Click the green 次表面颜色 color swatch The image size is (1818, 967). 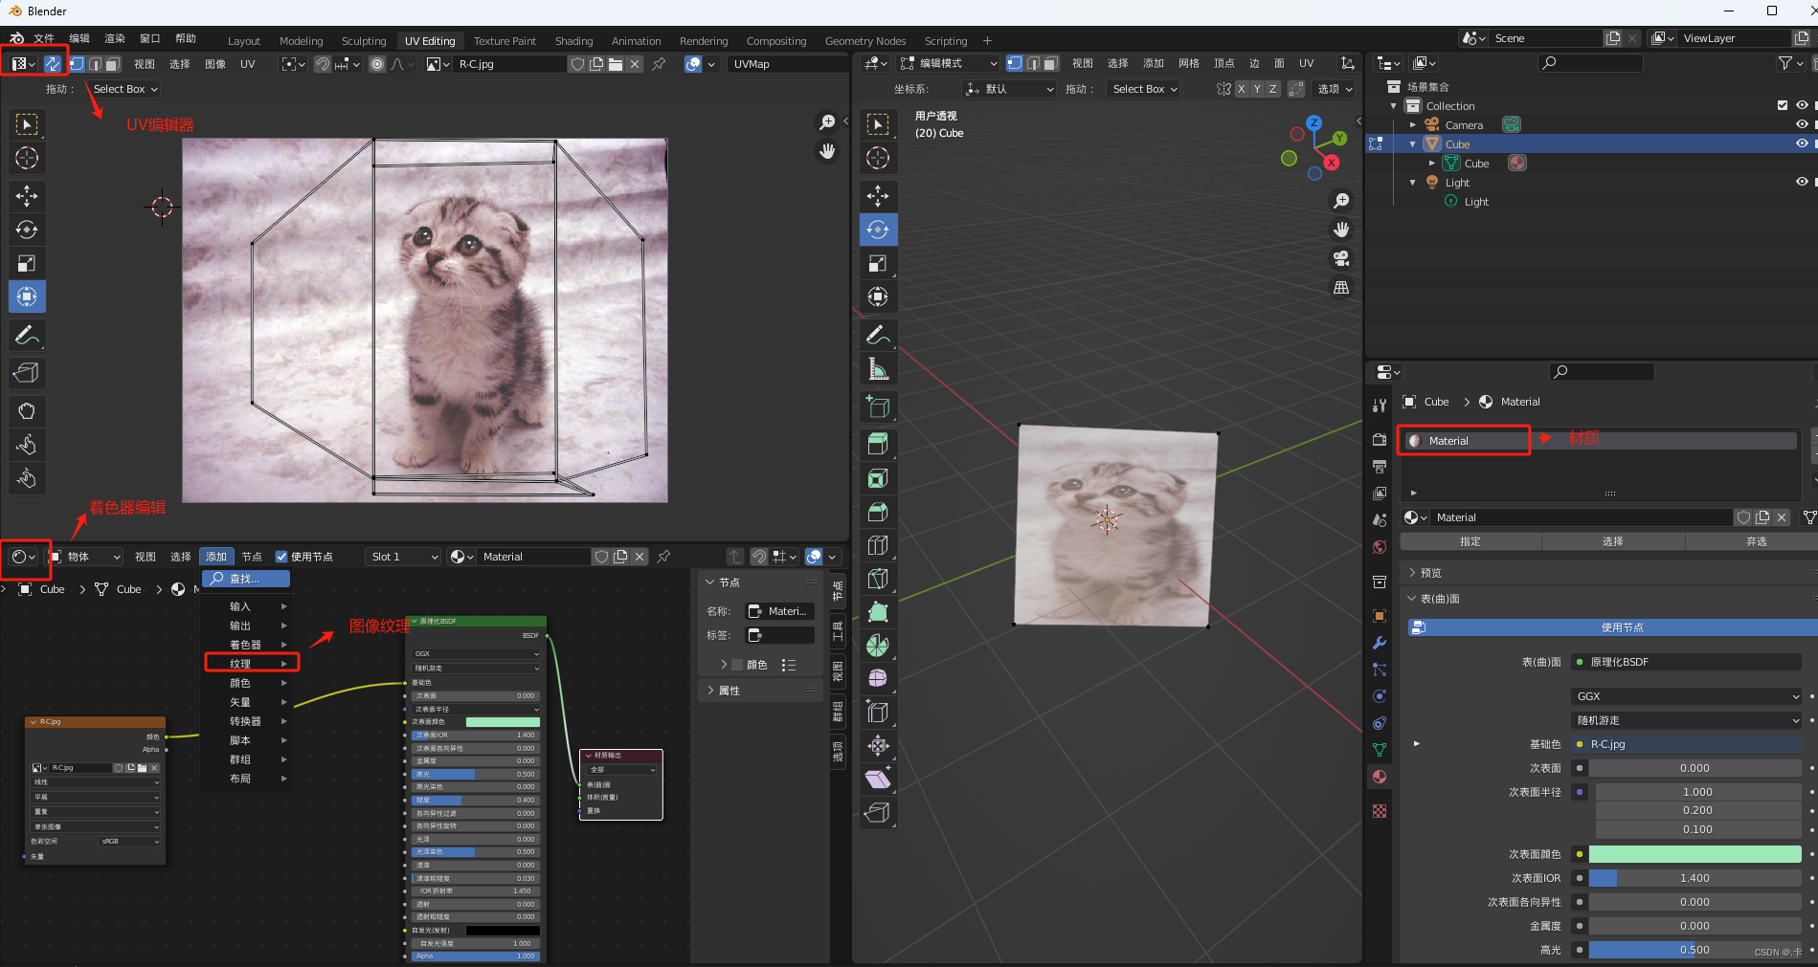[1695, 854]
